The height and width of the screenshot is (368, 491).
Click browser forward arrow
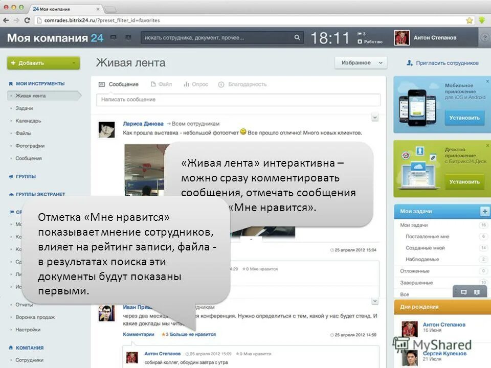pos(16,20)
